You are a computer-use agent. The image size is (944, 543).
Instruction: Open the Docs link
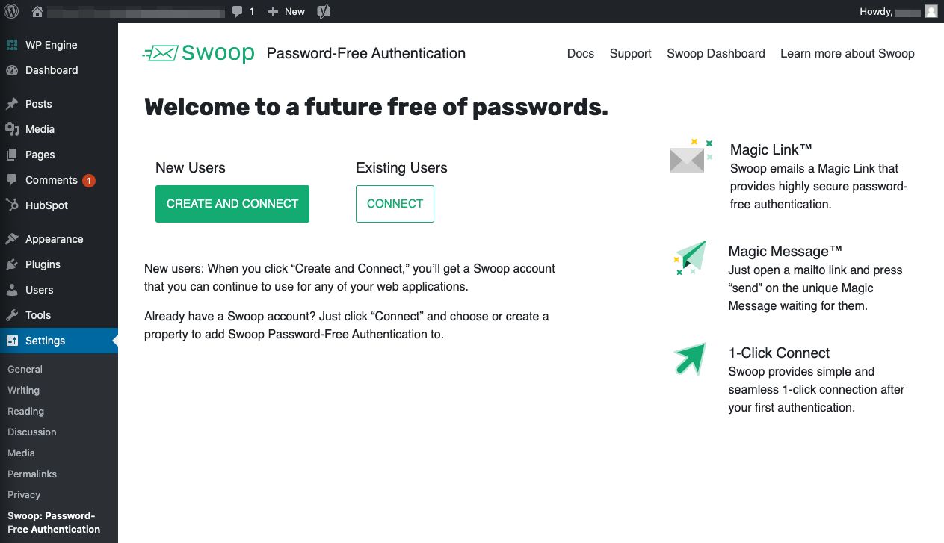coord(581,53)
